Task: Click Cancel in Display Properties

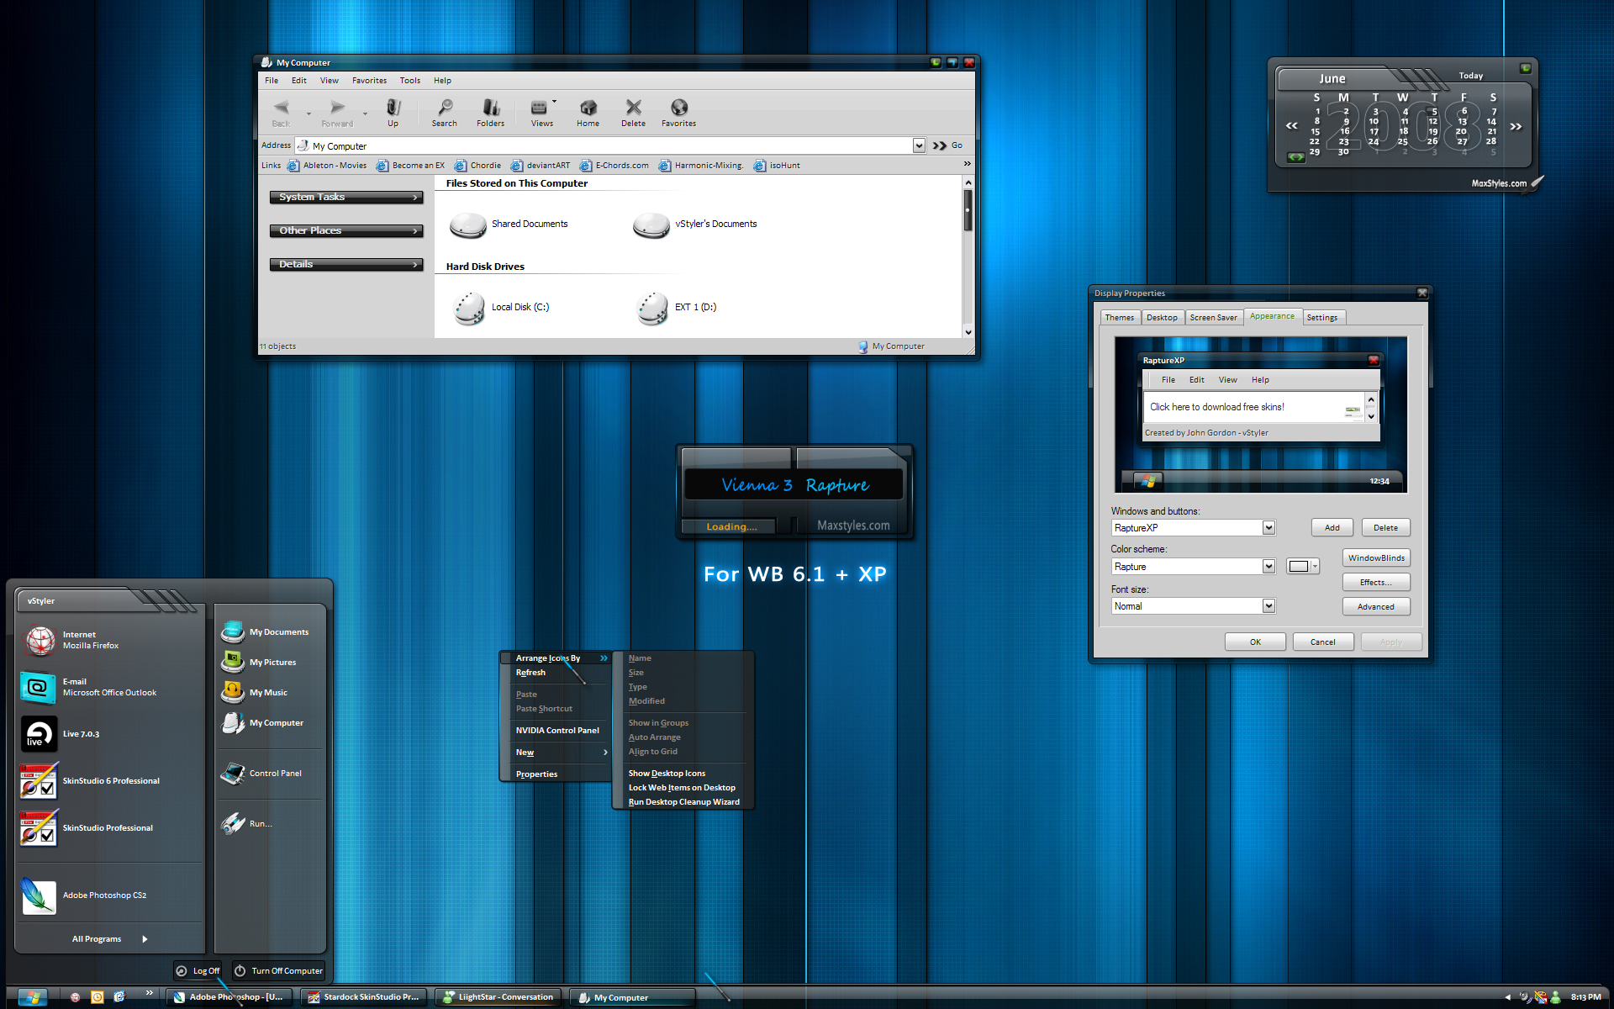Action: (1322, 642)
